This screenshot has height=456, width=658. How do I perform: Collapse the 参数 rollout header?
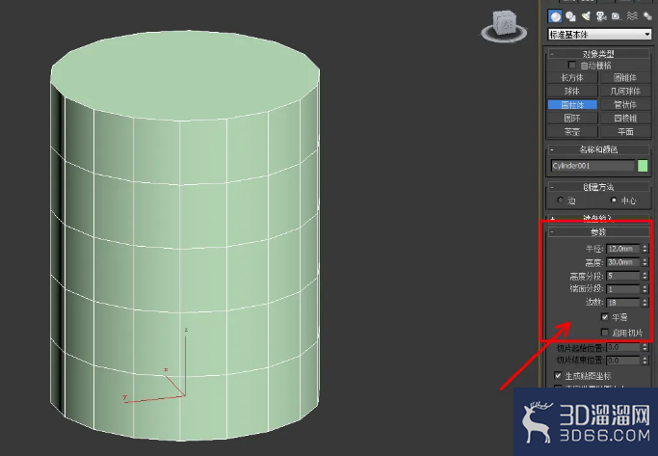point(599,231)
